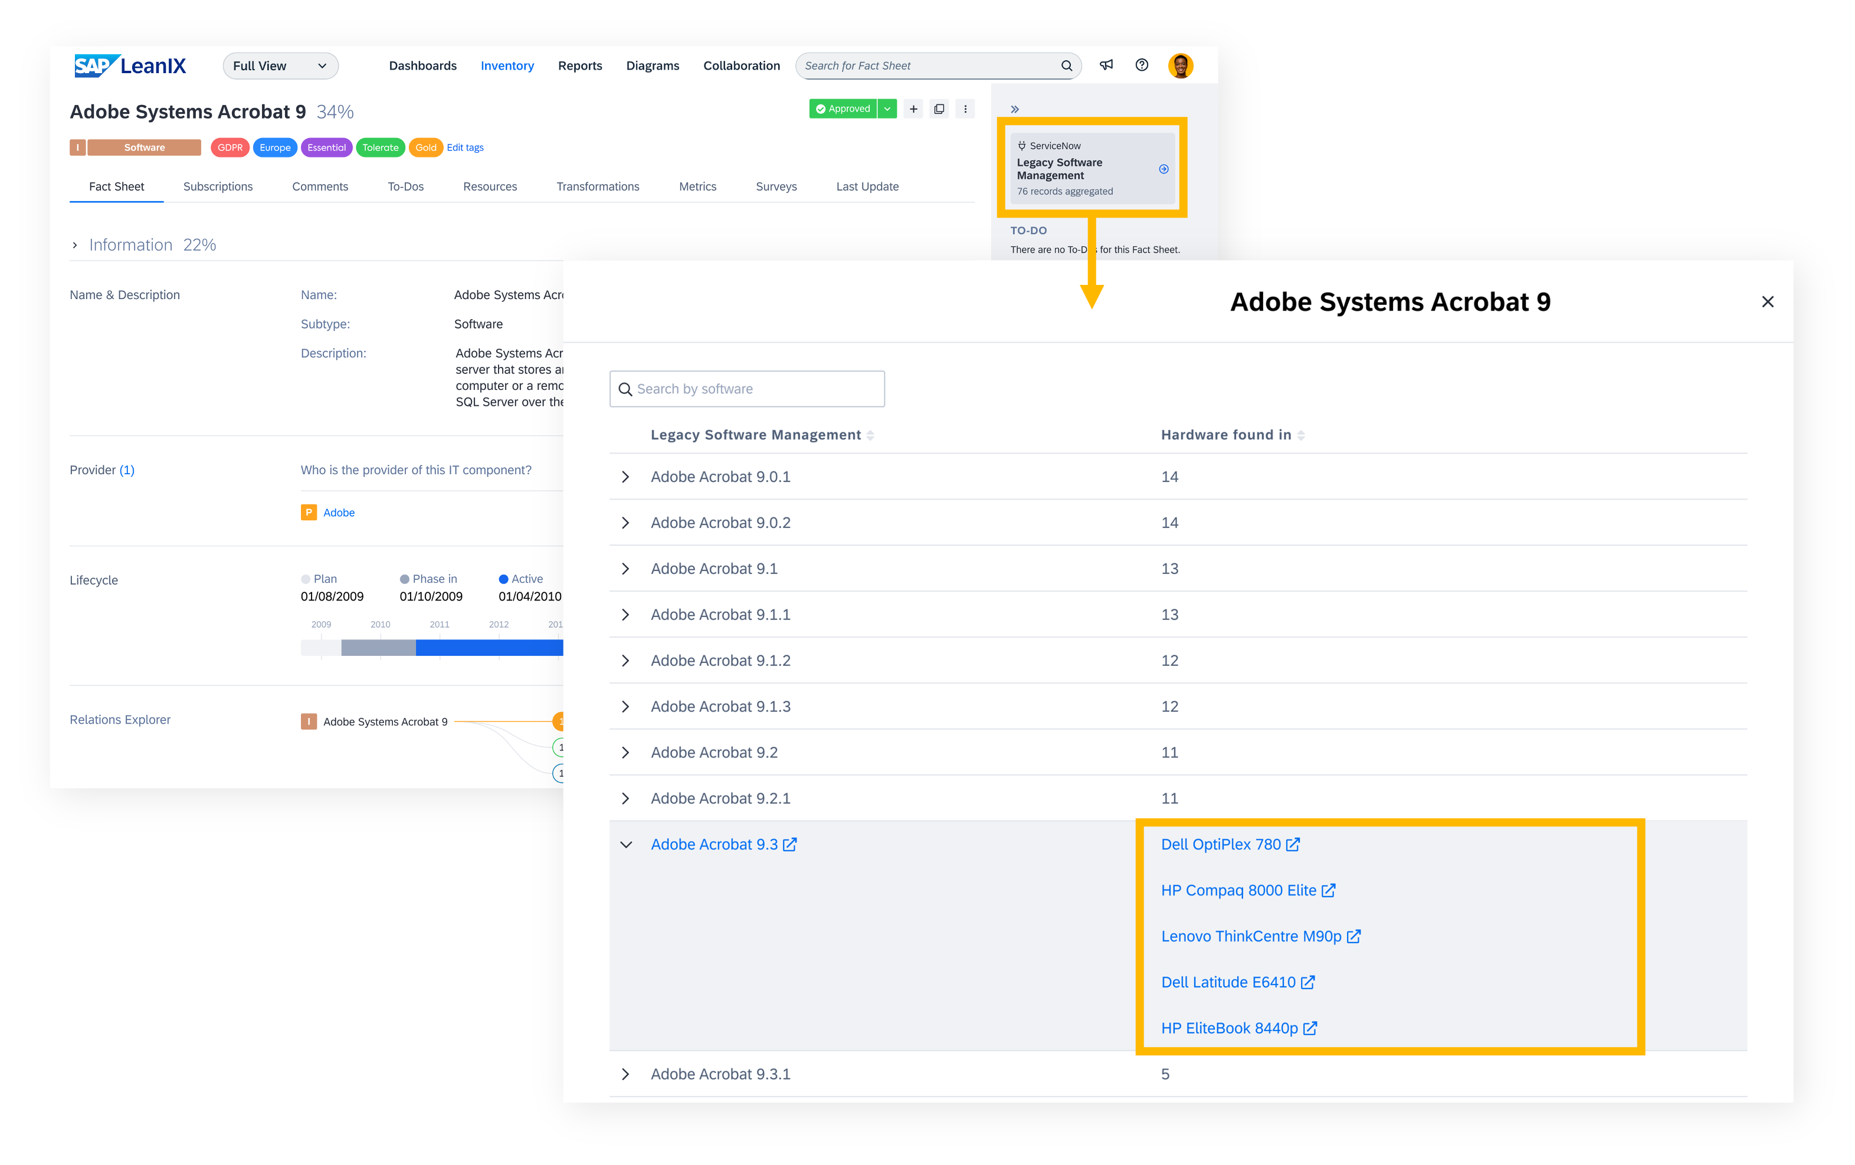The width and height of the screenshot is (1855, 1165).
Task: Click the Approved status button
Action: click(843, 109)
